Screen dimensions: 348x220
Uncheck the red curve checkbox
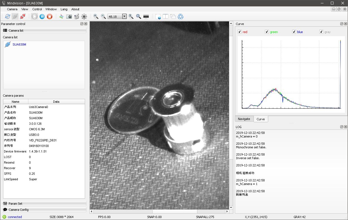click(x=240, y=32)
